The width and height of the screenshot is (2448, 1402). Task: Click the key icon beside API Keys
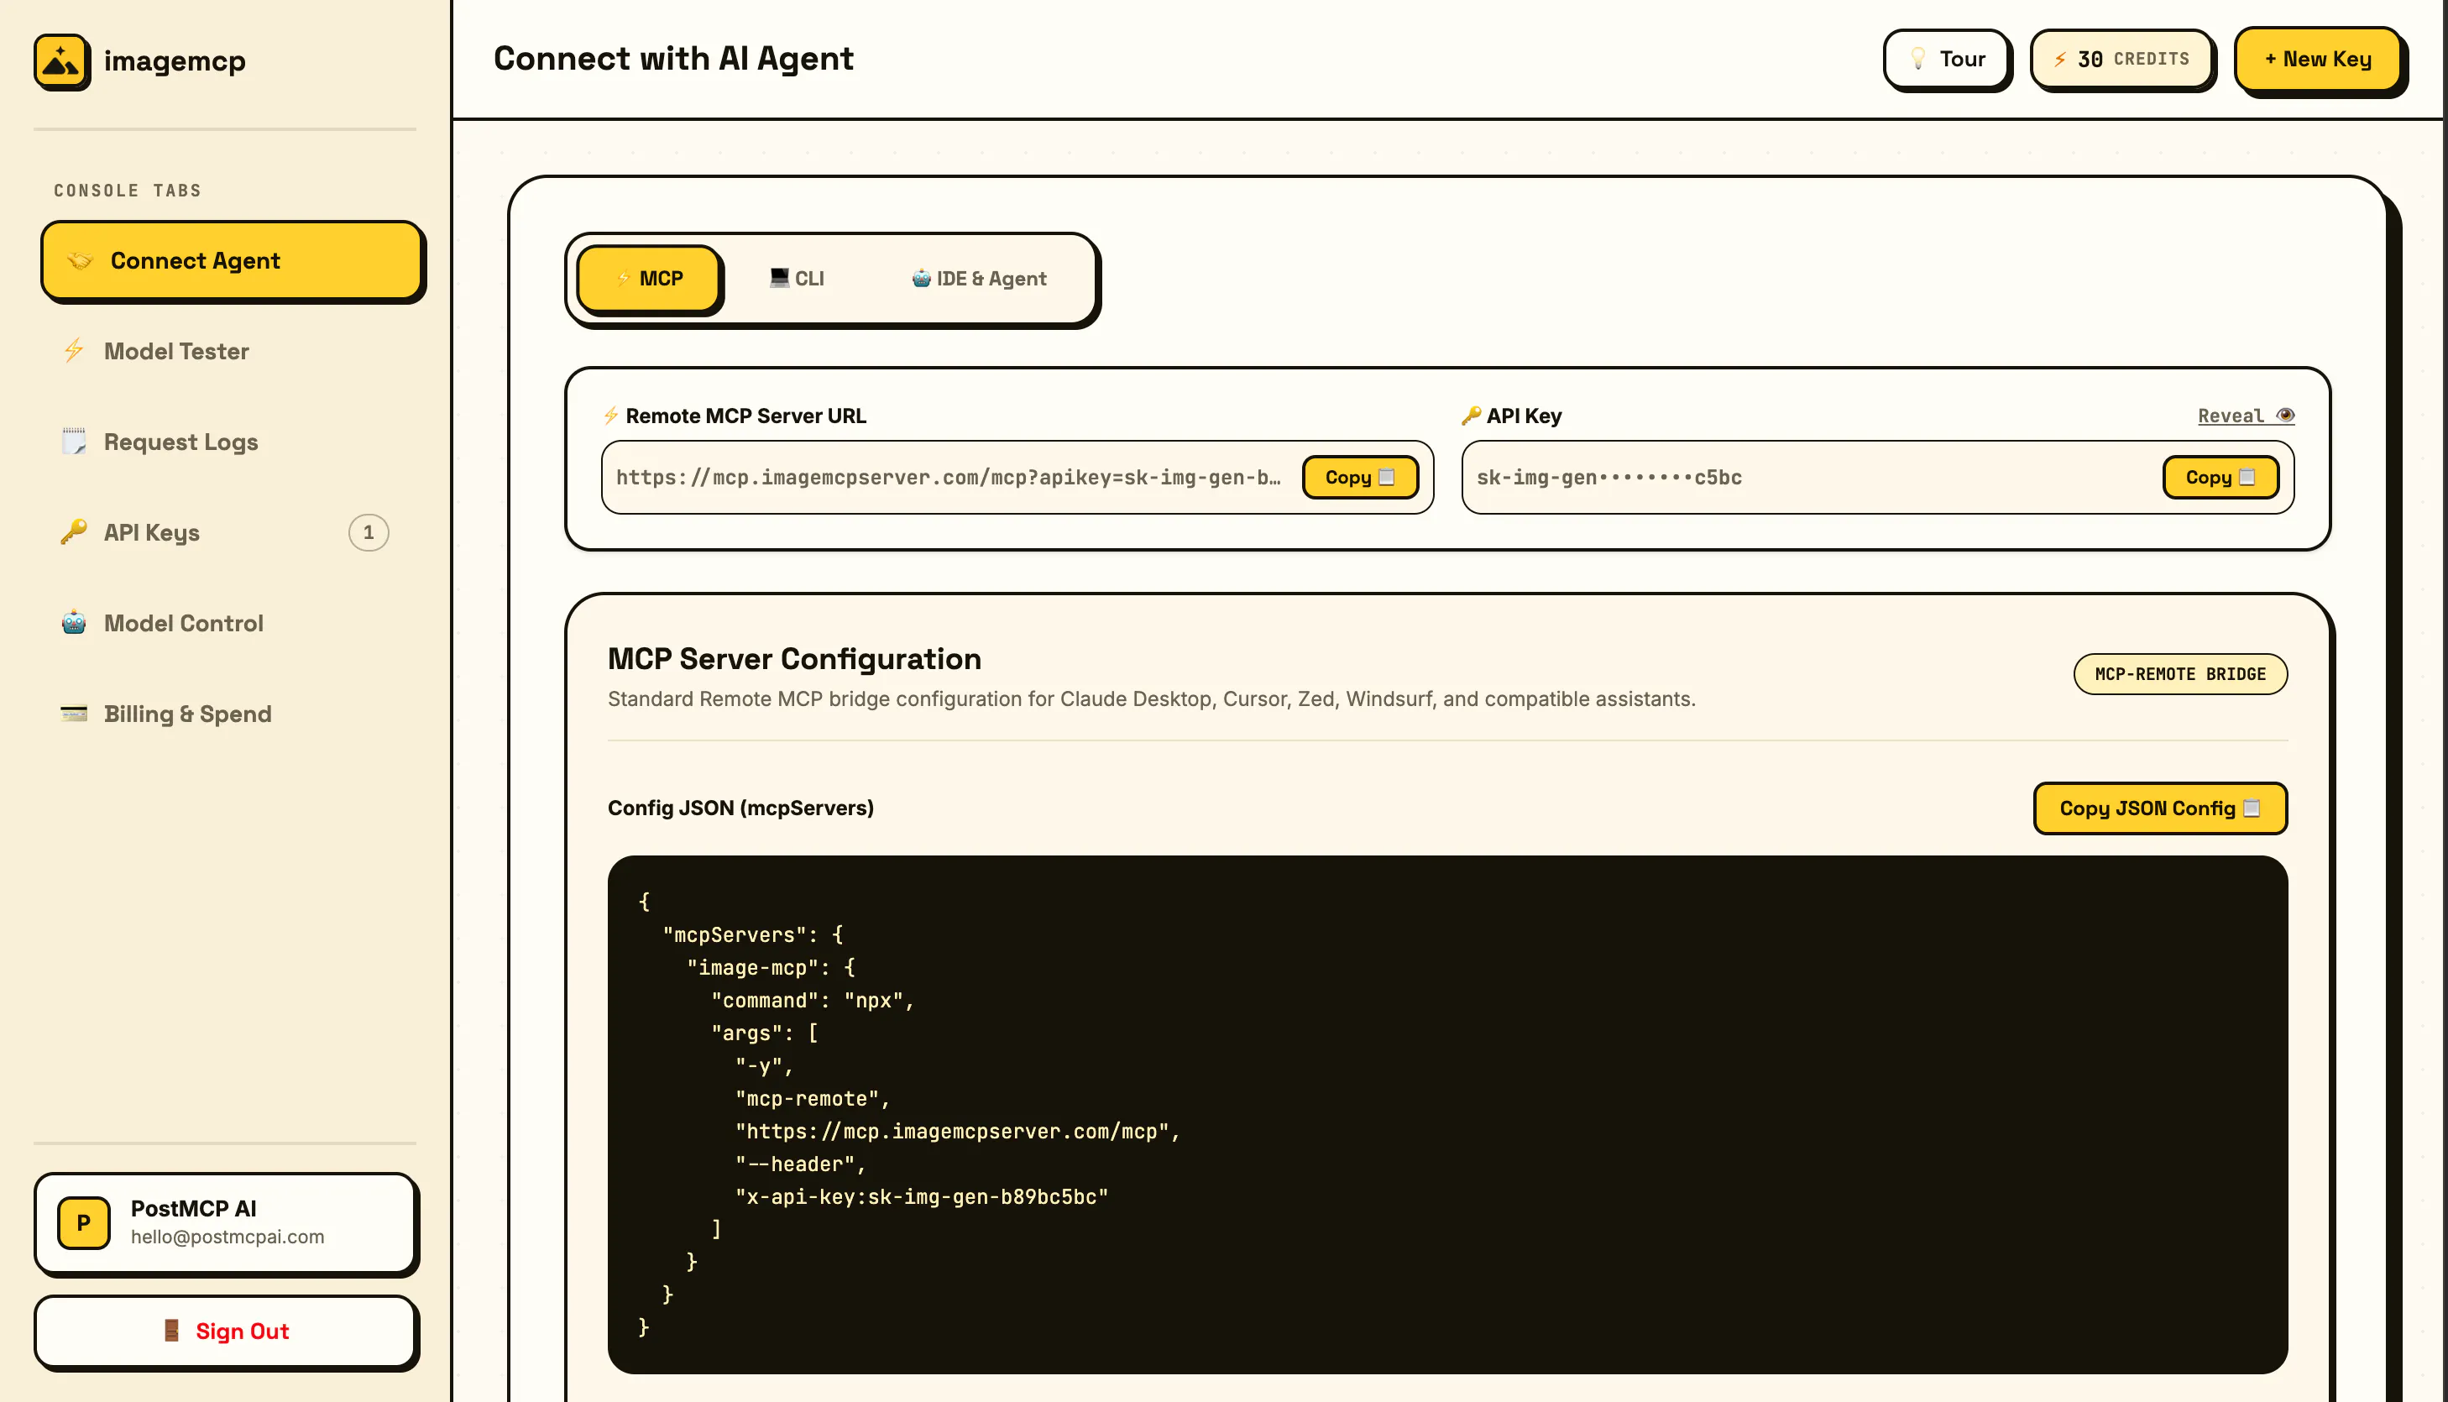coord(74,531)
